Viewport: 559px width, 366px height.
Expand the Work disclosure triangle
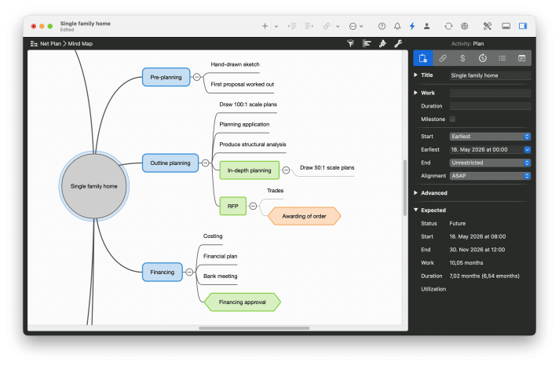415,93
